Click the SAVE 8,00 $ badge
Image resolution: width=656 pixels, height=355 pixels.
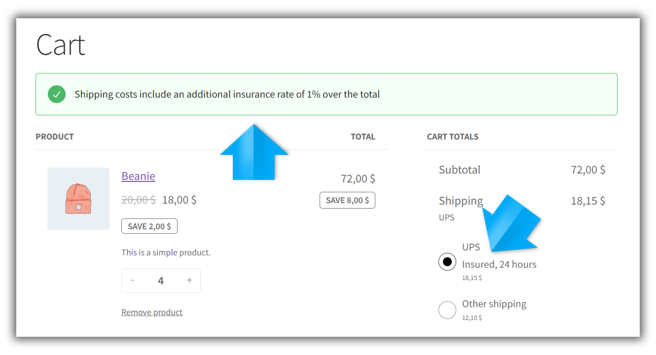[x=347, y=200]
